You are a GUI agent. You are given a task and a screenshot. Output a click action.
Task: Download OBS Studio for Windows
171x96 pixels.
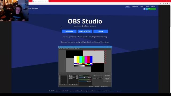coord(69,31)
